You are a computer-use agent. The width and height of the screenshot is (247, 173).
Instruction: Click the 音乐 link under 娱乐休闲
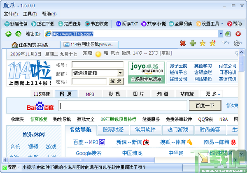(x=15, y=147)
